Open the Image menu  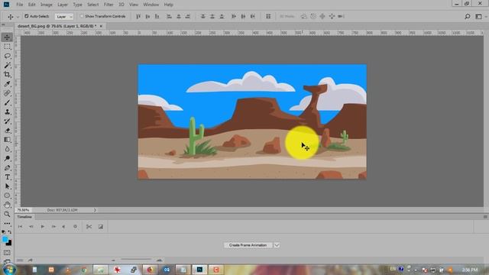point(47,5)
